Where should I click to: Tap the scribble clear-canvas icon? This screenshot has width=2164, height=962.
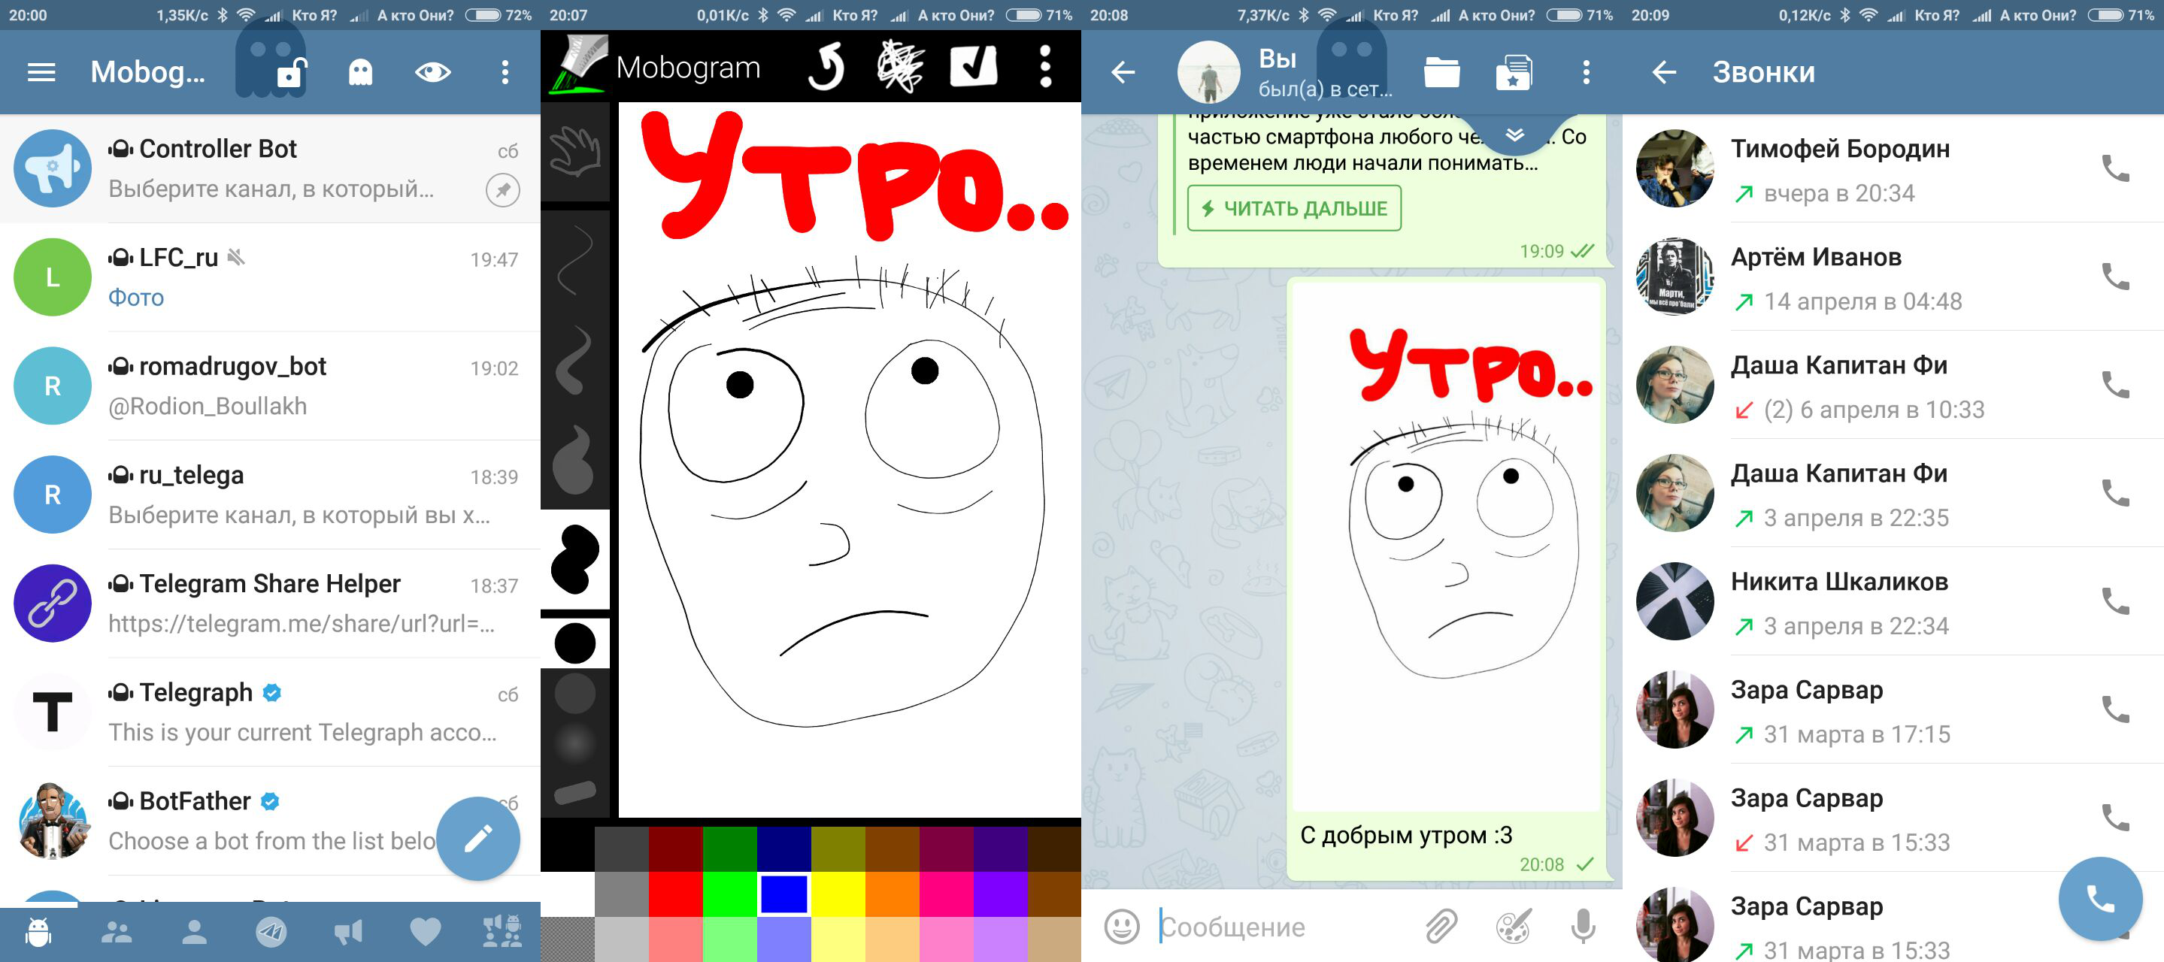(x=900, y=67)
